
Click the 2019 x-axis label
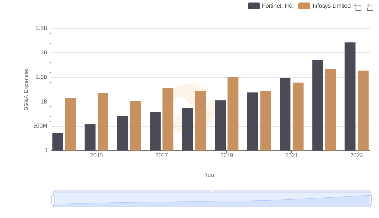coord(226,155)
